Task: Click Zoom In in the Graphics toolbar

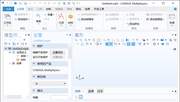Action: (76, 40)
